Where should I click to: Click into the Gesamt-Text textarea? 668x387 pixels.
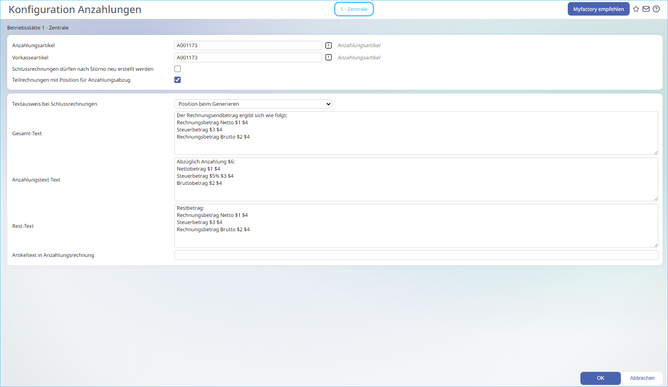click(416, 133)
